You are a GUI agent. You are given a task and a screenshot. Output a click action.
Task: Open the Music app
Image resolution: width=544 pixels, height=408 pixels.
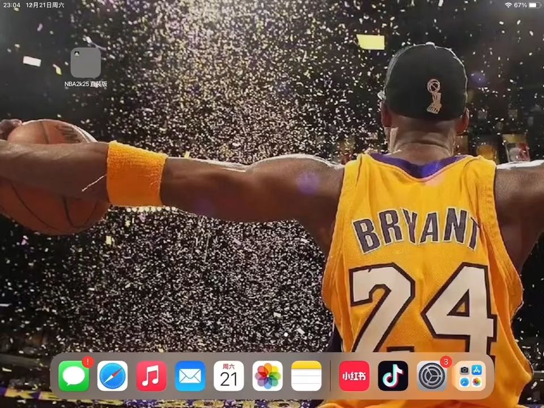pos(151,376)
